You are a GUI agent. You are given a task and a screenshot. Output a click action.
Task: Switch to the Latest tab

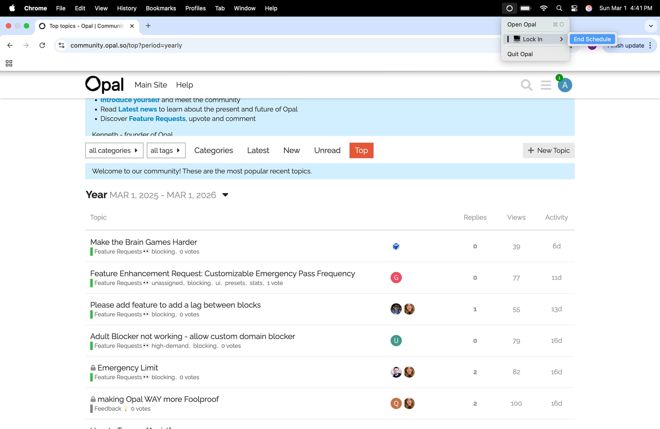258,150
